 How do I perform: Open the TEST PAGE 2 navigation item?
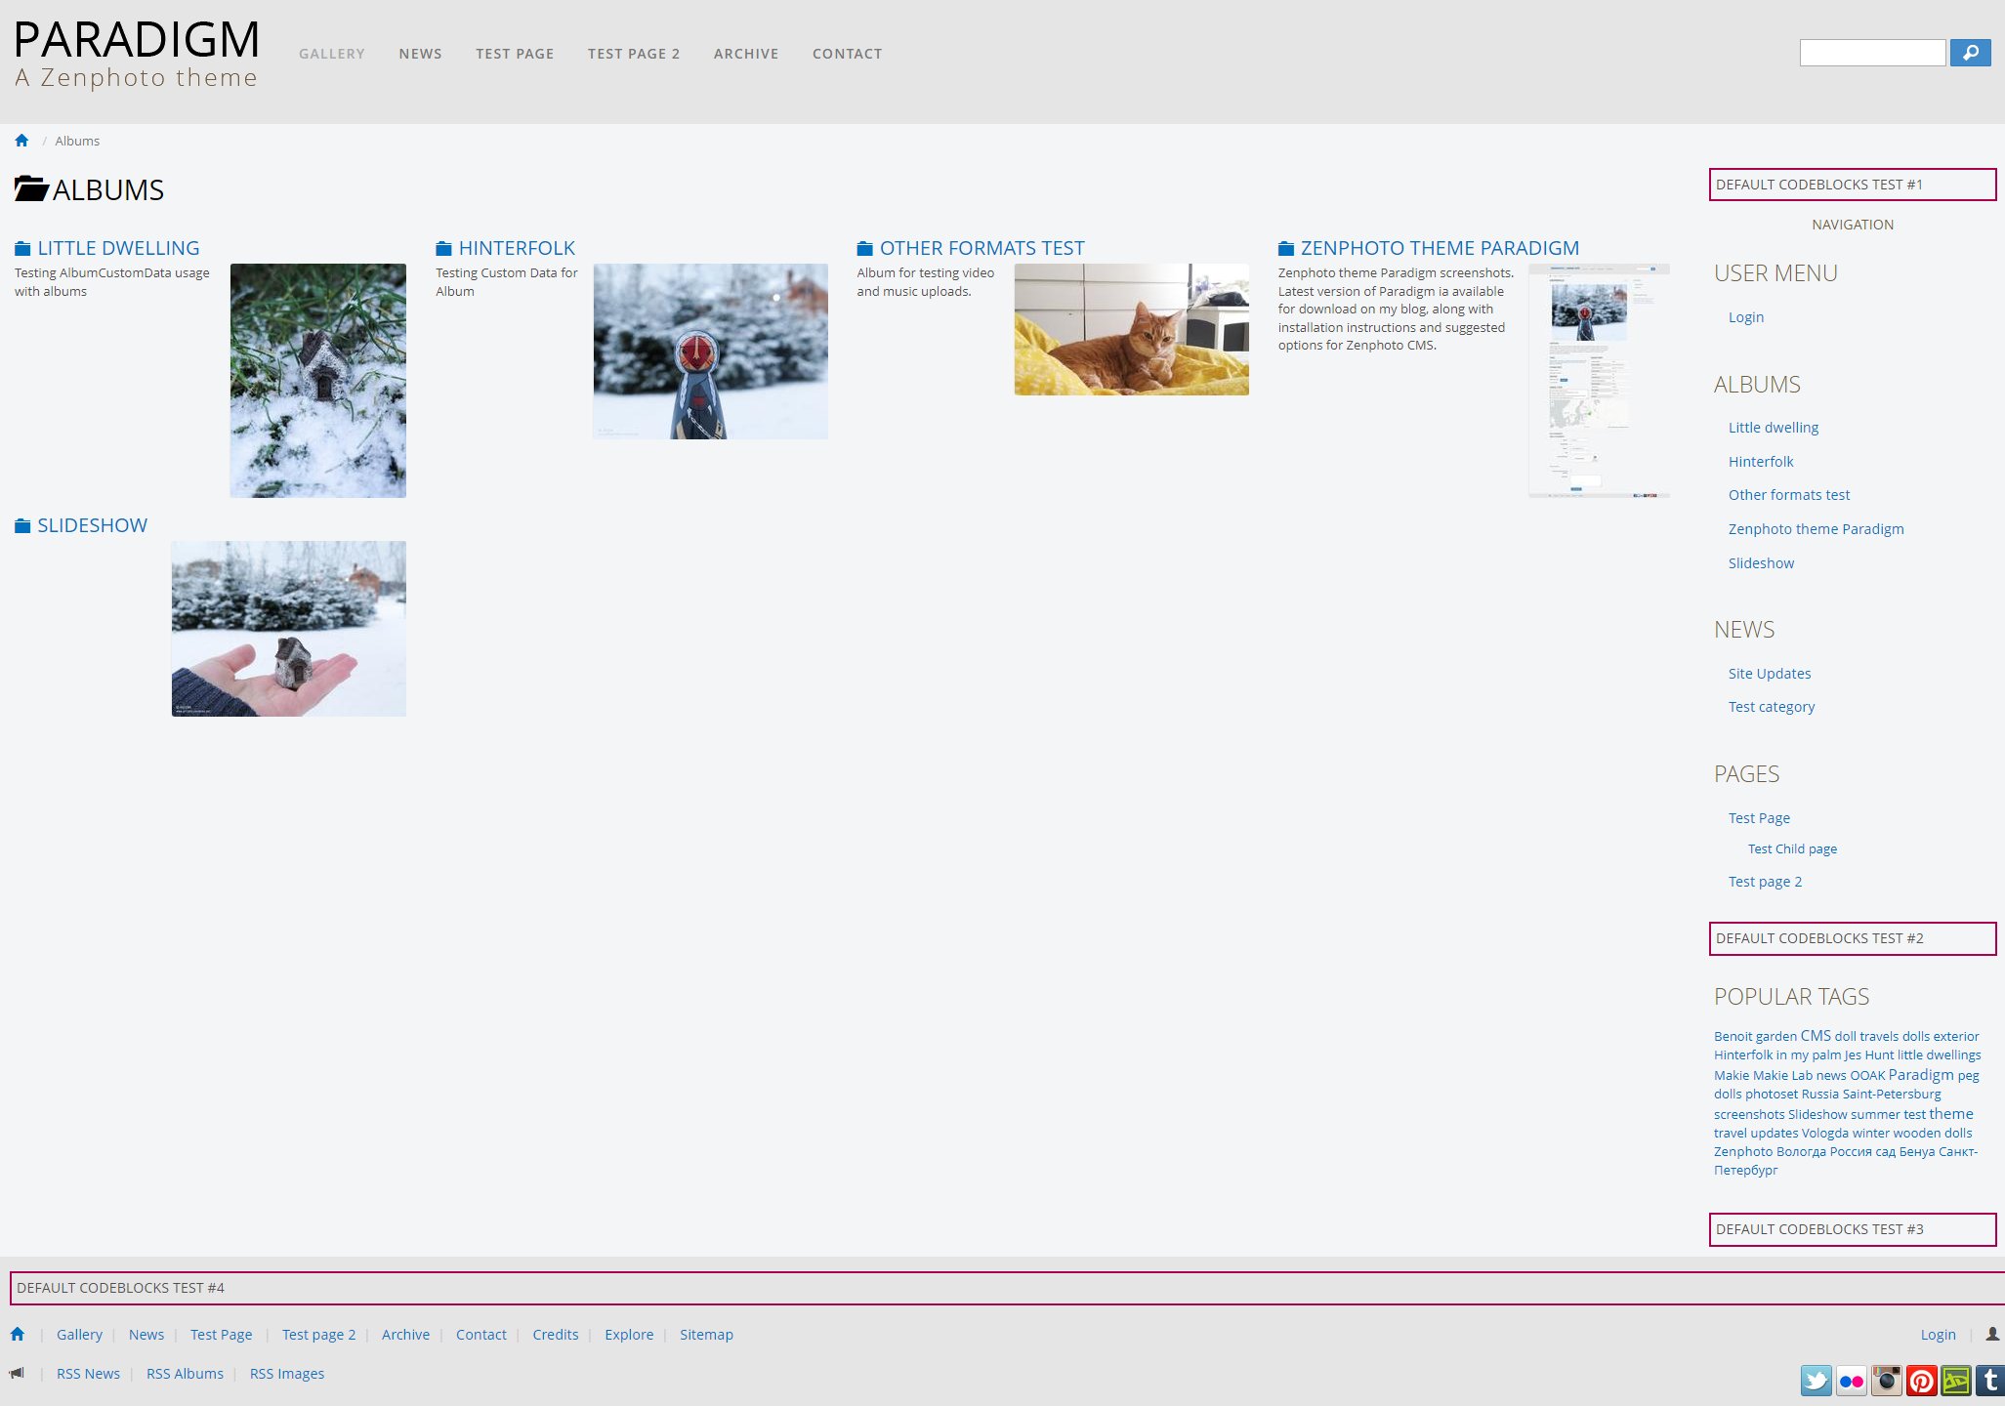(x=633, y=54)
